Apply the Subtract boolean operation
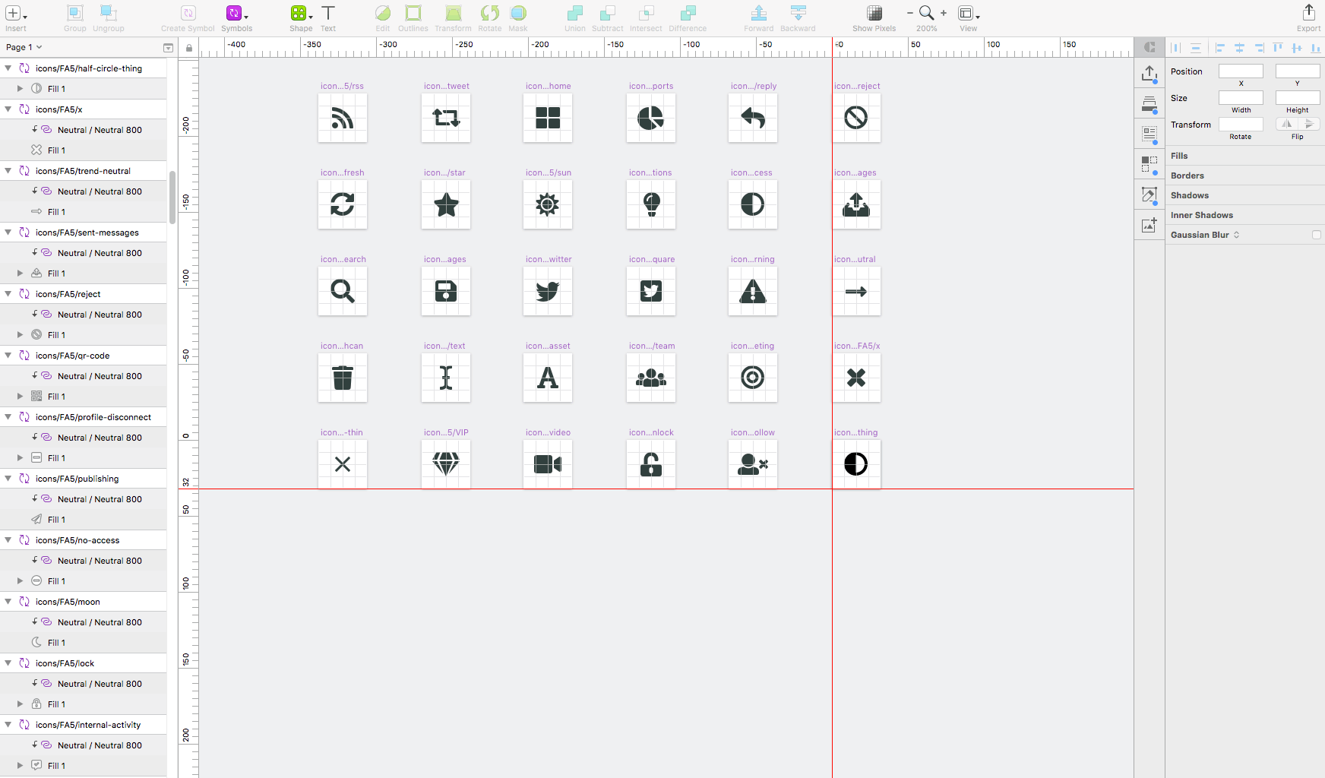Viewport: 1325px width, 778px height. pos(608,14)
